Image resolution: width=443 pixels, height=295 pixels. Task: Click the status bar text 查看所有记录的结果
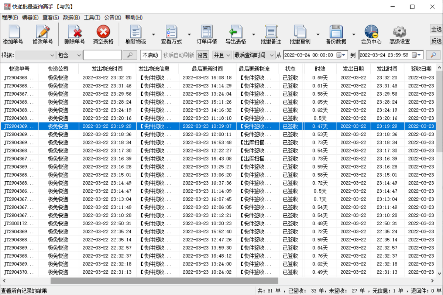point(24,291)
